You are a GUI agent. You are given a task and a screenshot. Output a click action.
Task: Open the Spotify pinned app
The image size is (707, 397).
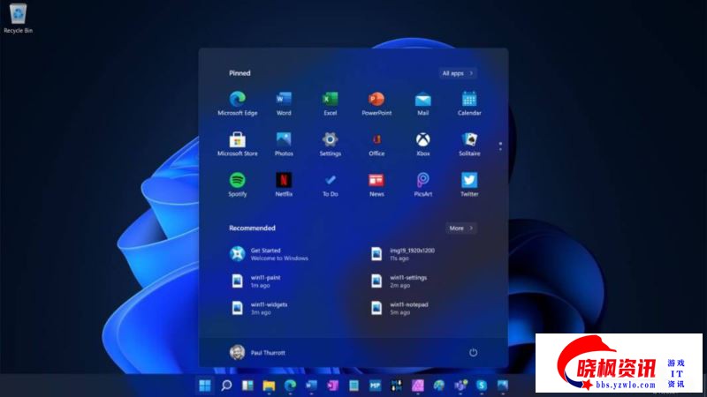click(x=237, y=181)
